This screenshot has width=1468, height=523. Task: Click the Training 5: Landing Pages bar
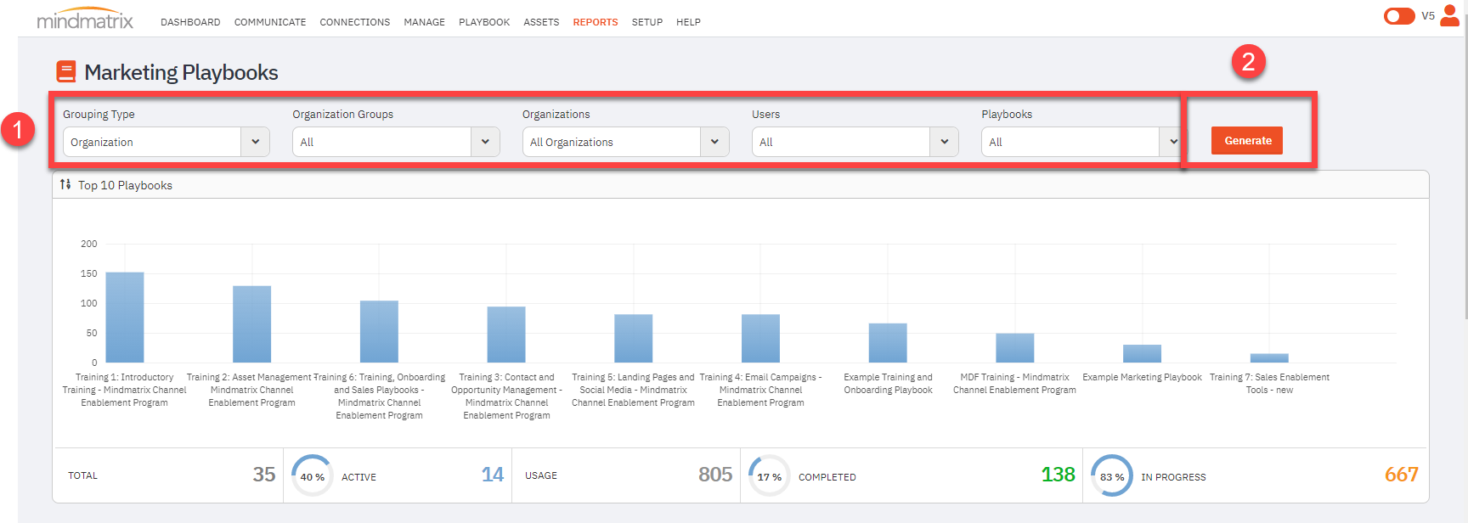pyautogui.click(x=634, y=339)
